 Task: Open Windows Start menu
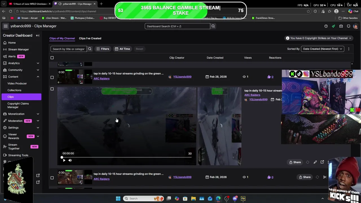(x=118, y=198)
